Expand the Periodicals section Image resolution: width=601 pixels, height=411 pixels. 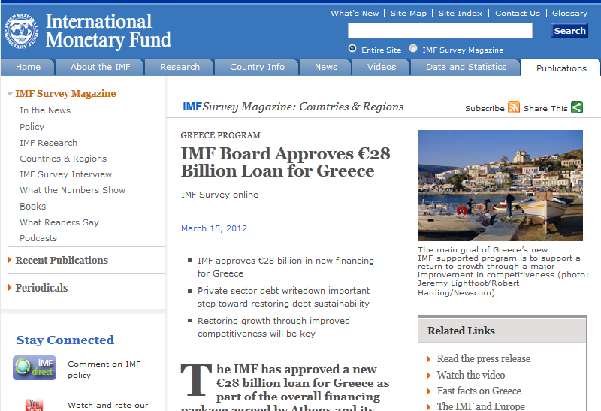click(x=10, y=288)
